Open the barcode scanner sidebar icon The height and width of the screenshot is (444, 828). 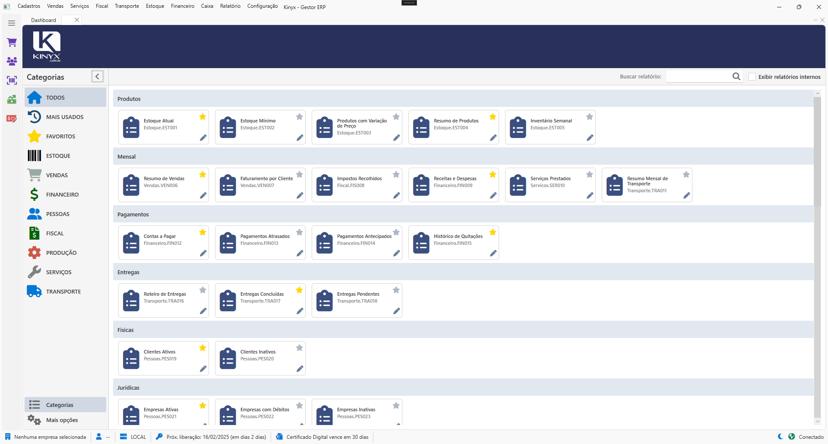pos(12,80)
